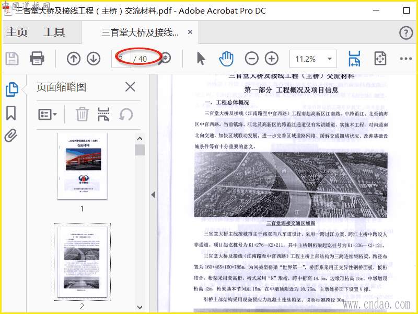Click the Save file icon

point(12,59)
